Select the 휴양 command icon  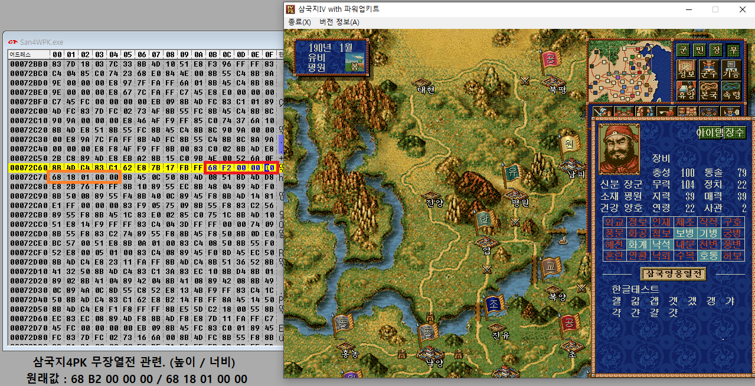coord(685,90)
